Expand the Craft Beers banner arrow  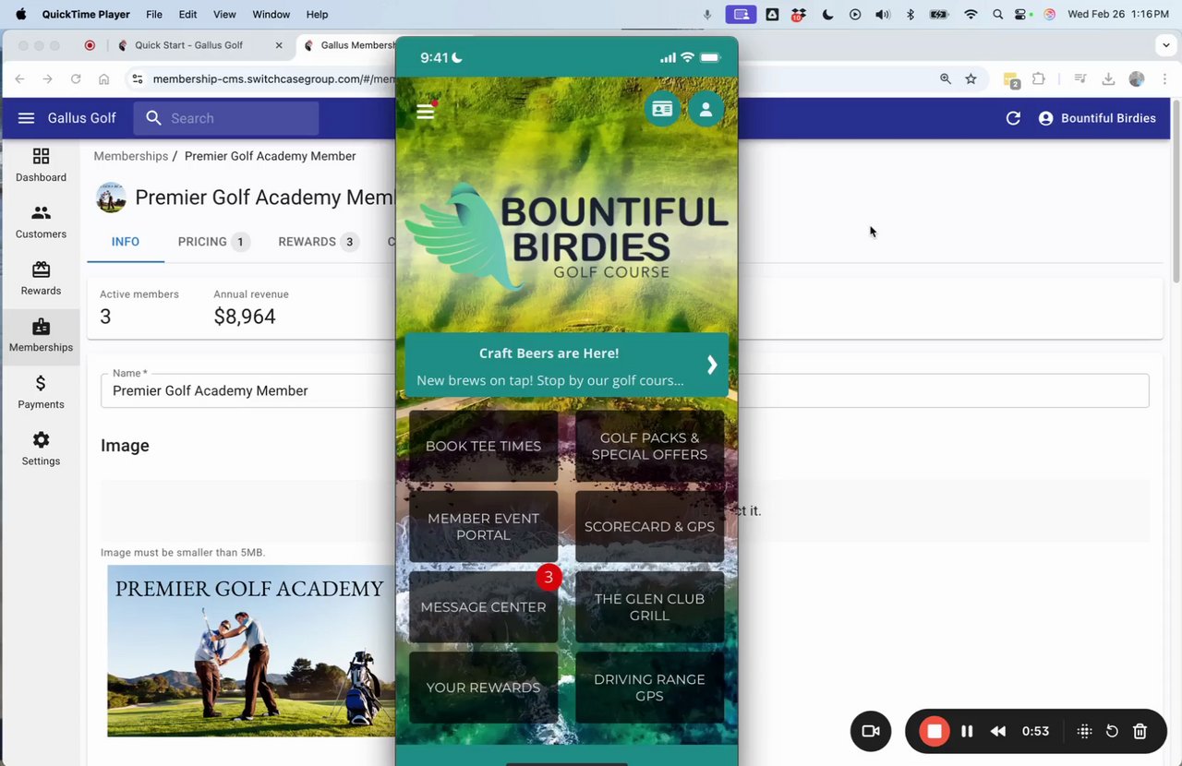click(712, 365)
